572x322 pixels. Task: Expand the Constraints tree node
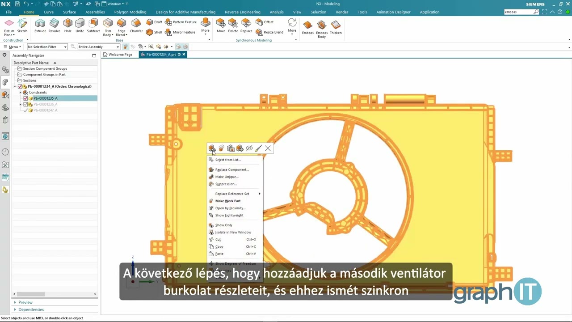click(x=20, y=93)
